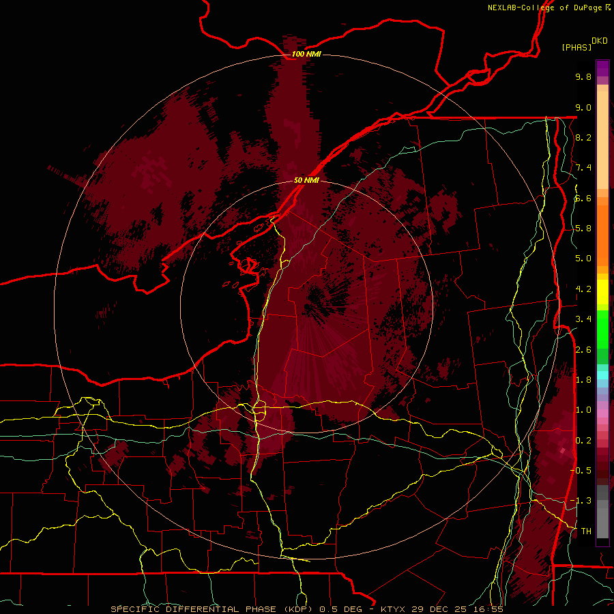This screenshot has width=614, height=614.
Task: Select the -0.5 scale value
Action: [x=581, y=471]
